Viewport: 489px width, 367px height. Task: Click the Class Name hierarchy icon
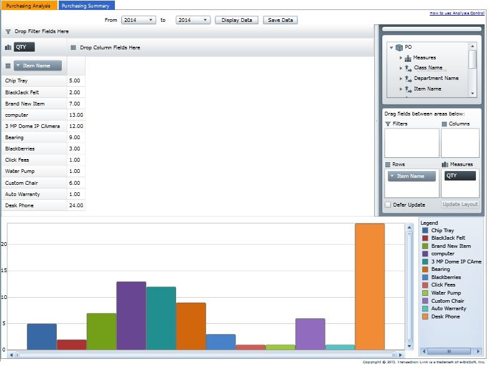tap(408, 68)
